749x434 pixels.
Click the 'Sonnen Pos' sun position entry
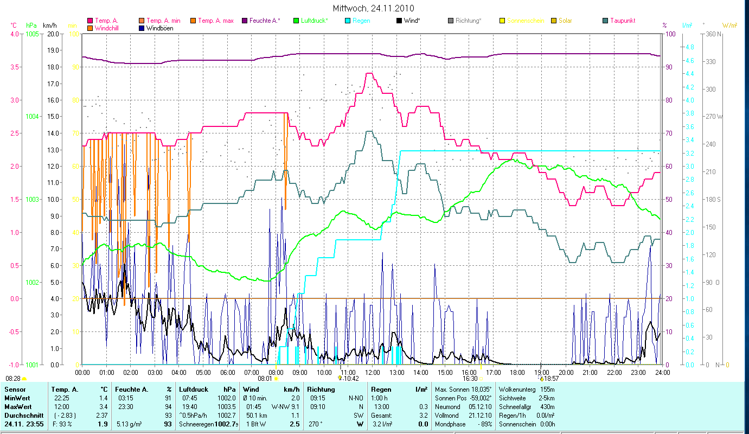(x=463, y=398)
